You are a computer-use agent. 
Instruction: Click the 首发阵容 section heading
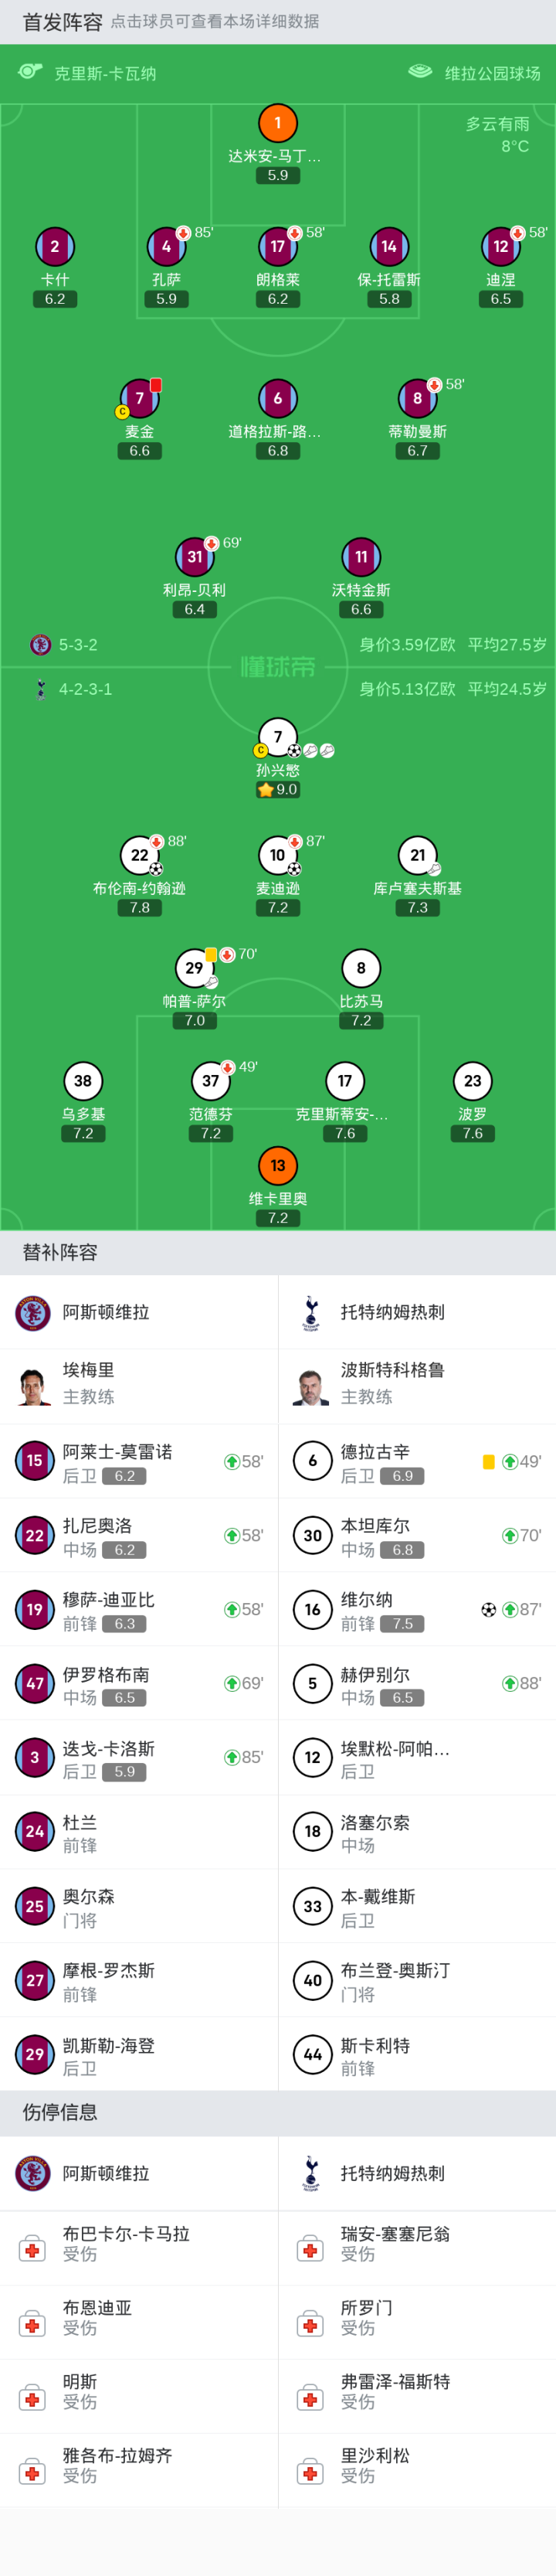tap(62, 22)
